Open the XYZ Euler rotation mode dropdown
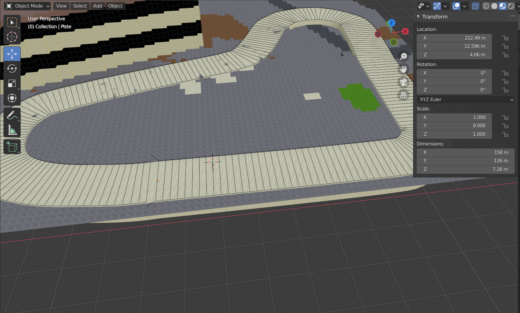Image resolution: width=520 pixels, height=313 pixels. (466, 99)
